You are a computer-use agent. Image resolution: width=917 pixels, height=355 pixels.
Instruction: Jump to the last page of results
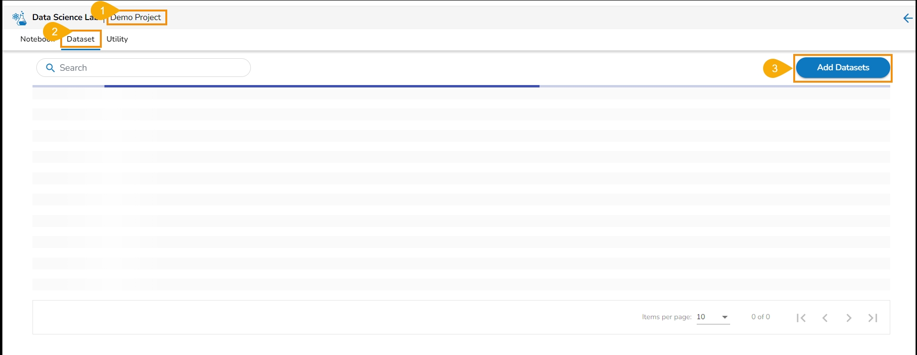point(873,318)
